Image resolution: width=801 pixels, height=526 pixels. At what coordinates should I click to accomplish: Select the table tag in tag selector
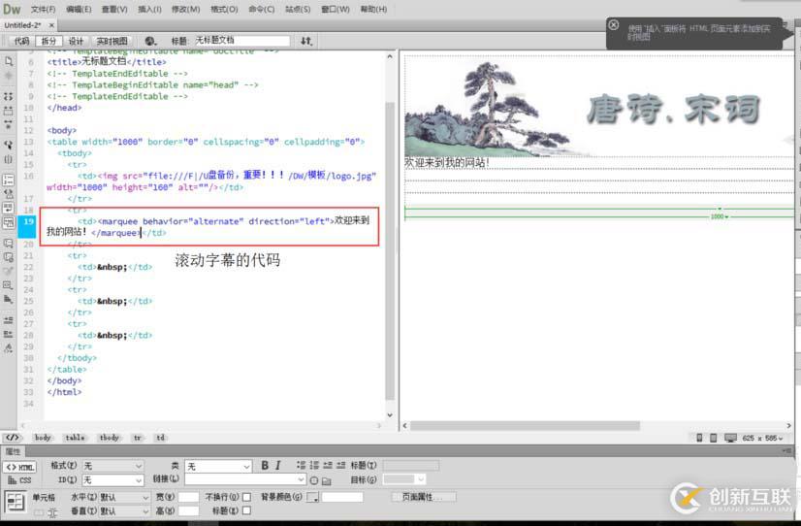point(75,438)
